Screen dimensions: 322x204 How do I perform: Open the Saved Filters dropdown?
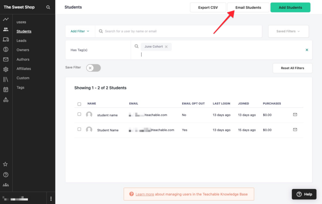288,31
